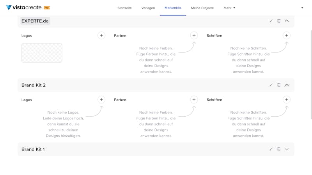Edit the name of Brand Kit 2
The width and height of the screenshot is (312, 175).
point(271,85)
